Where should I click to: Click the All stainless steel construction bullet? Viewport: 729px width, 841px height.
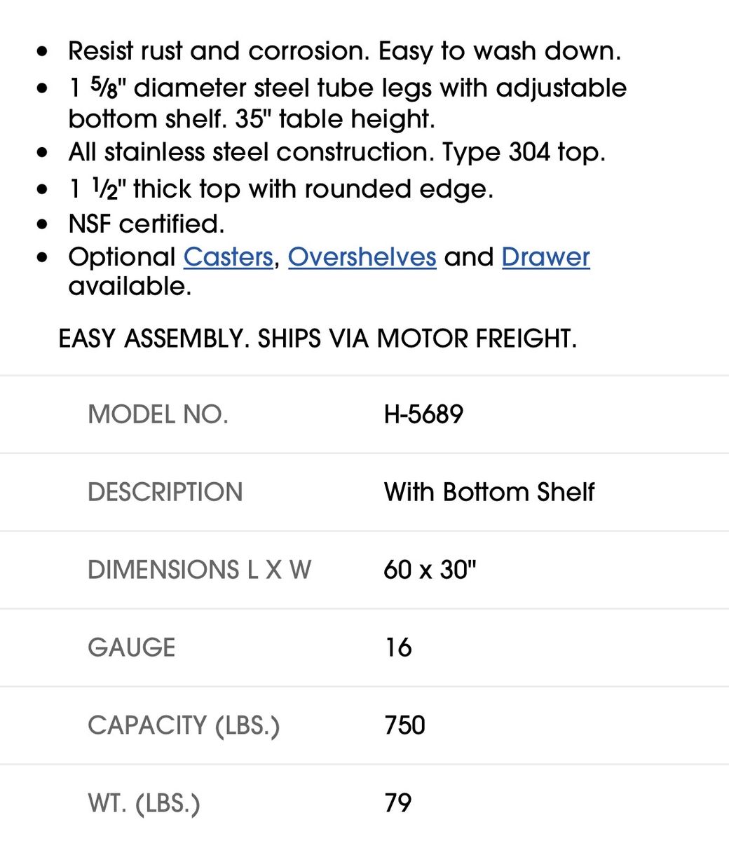[x=337, y=152]
